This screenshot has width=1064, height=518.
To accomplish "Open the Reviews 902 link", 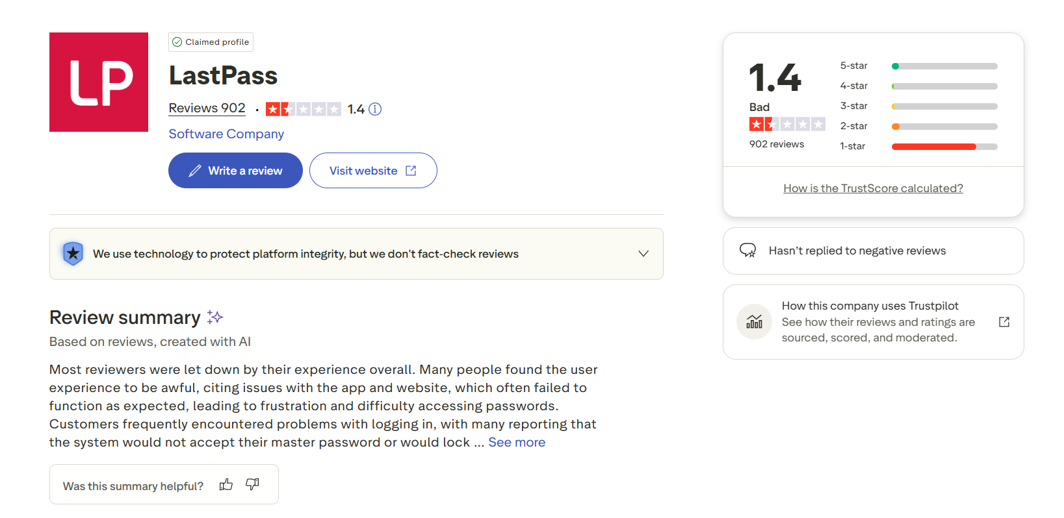I will click(207, 108).
